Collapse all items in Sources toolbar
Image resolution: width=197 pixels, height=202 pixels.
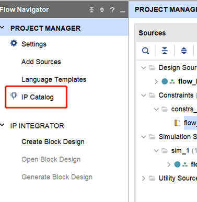(x=165, y=51)
